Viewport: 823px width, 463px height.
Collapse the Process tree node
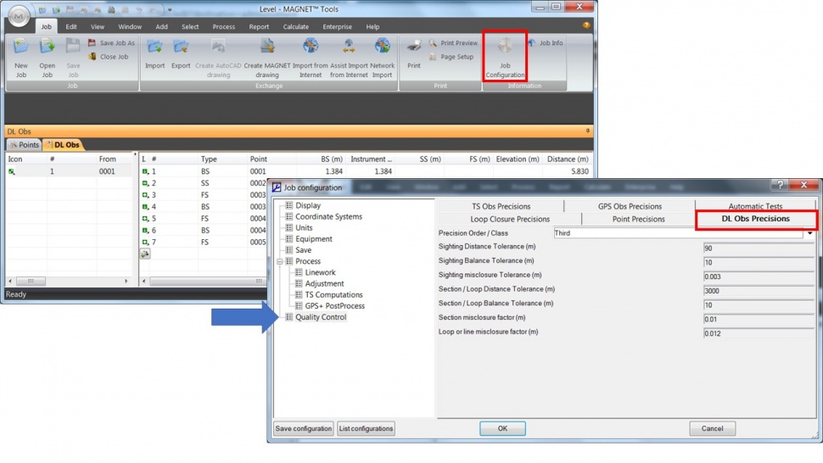coord(280,262)
